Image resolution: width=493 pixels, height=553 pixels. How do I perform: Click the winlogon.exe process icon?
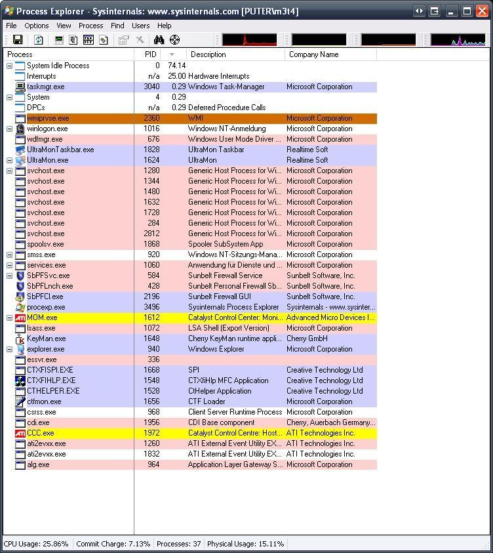[x=20, y=129]
